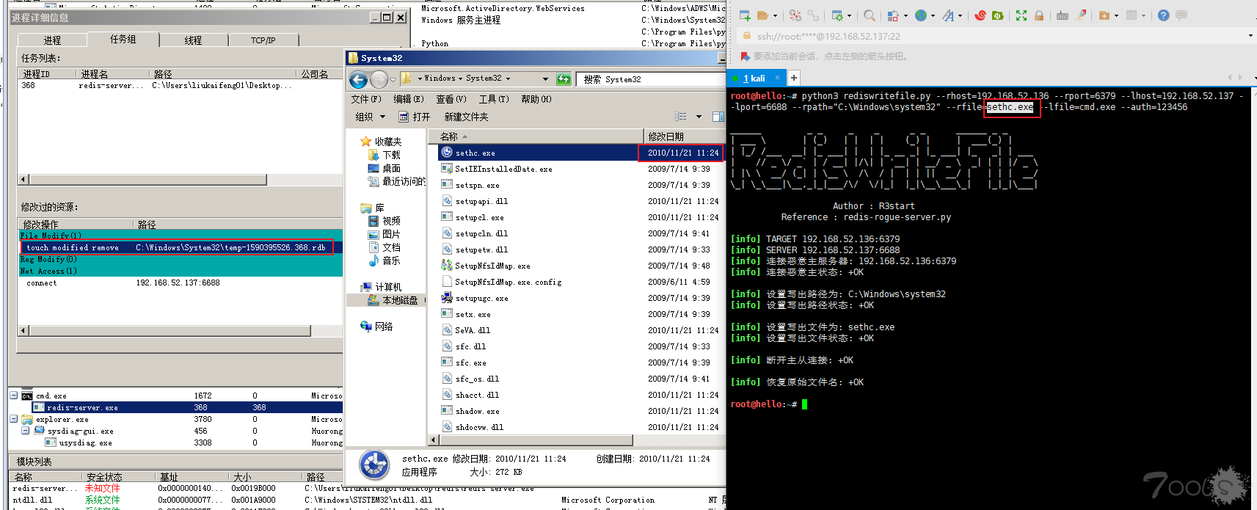Click the sethc.exe file icon
The image size is (1257, 510).
coord(446,153)
